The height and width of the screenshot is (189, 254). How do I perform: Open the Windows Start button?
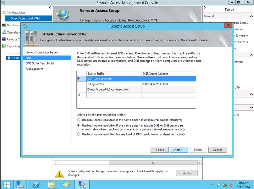click(x=7, y=185)
